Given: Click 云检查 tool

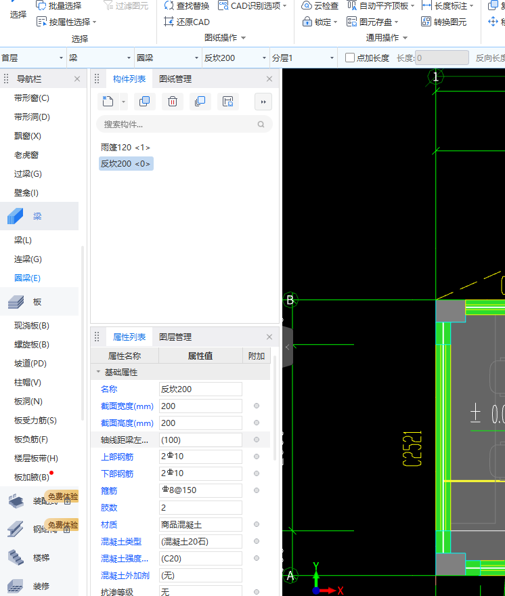Looking at the screenshot, I should 320,5.
